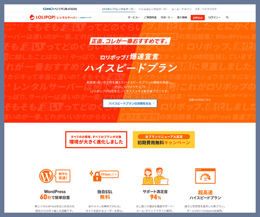
Task: Open the 導入事例 menu item
Action: [x=182, y=17]
